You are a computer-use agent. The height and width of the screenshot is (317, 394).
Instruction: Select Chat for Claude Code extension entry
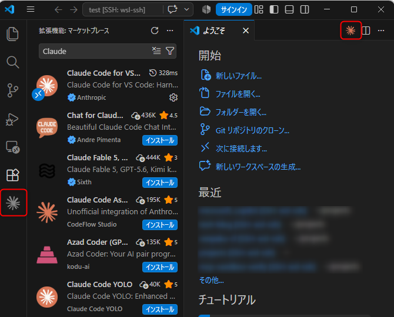coord(105,127)
